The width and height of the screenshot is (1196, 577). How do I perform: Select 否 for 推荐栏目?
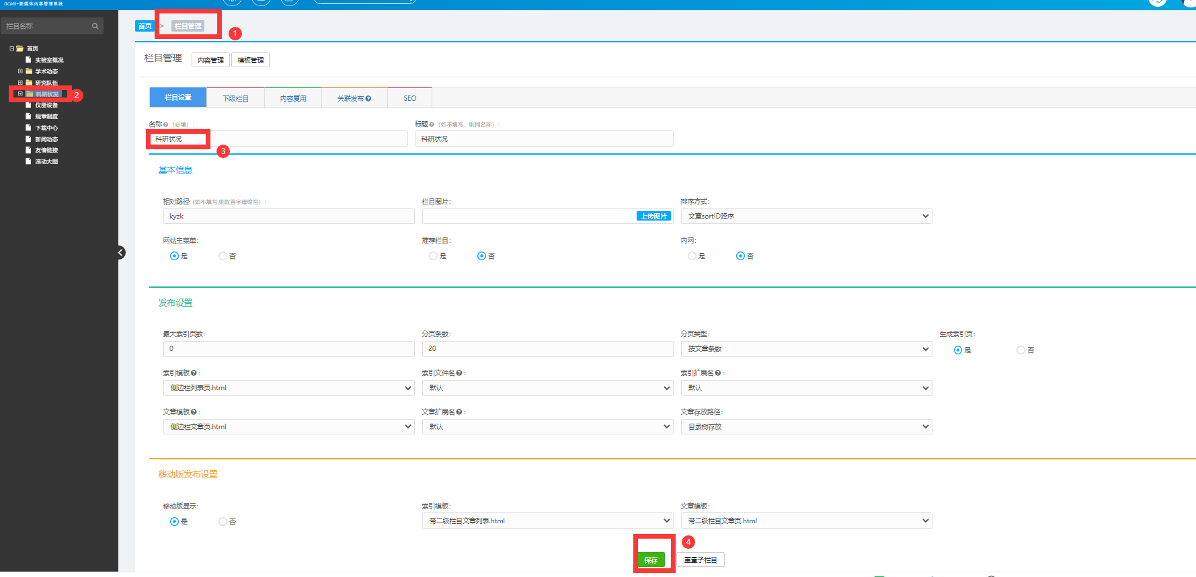[x=481, y=256]
